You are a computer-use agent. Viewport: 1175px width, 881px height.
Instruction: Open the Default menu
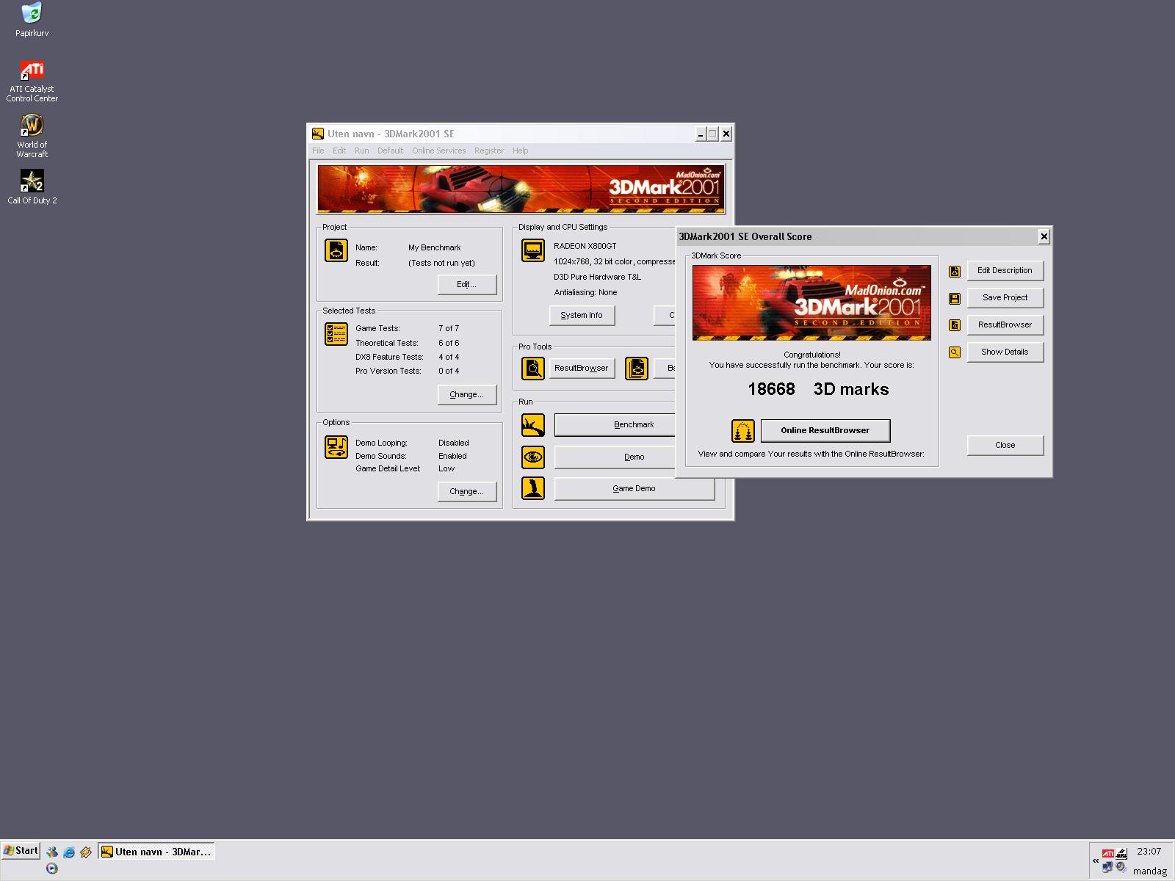pyautogui.click(x=391, y=151)
